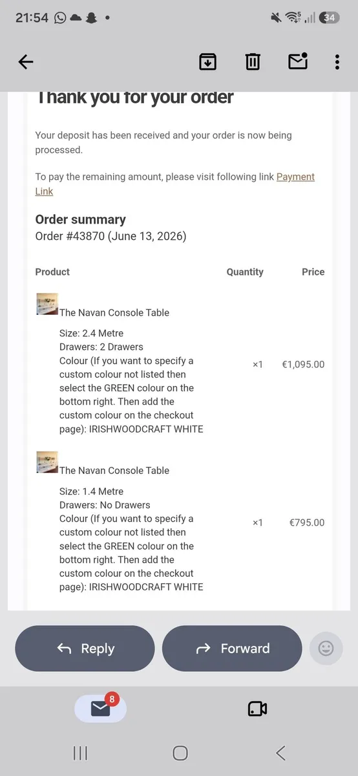This screenshot has width=358, height=776.
Task: Open the three-dot more options menu
Action: (x=337, y=62)
